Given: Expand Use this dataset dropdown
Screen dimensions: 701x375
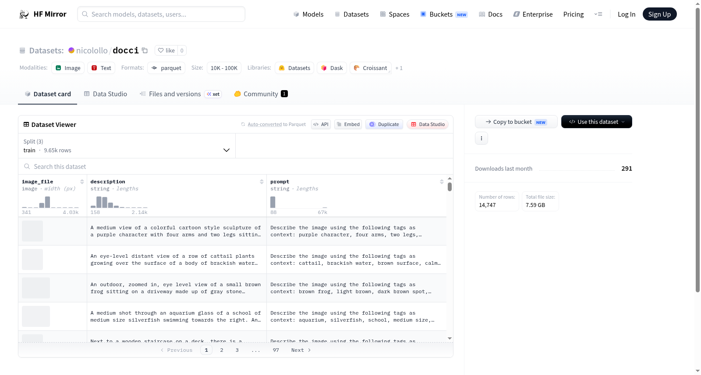Looking at the screenshot, I should click(597, 122).
